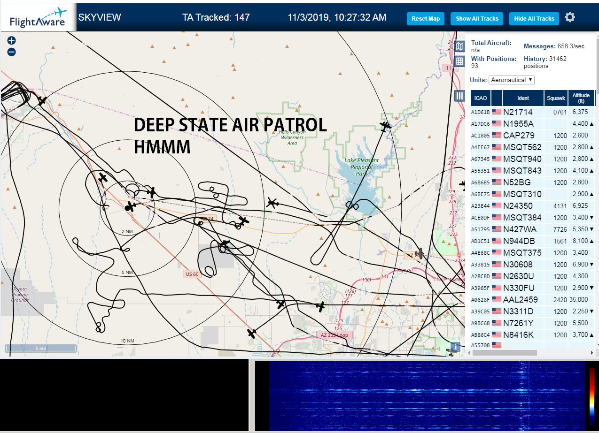Select CAP279 in the aircraft list
This screenshot has height=433, width=599.
coord(533,136)
